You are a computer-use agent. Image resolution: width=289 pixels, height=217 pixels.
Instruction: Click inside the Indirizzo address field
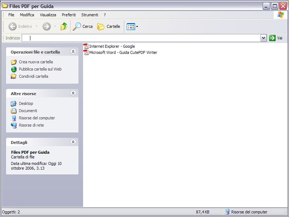tap(144, 38)
